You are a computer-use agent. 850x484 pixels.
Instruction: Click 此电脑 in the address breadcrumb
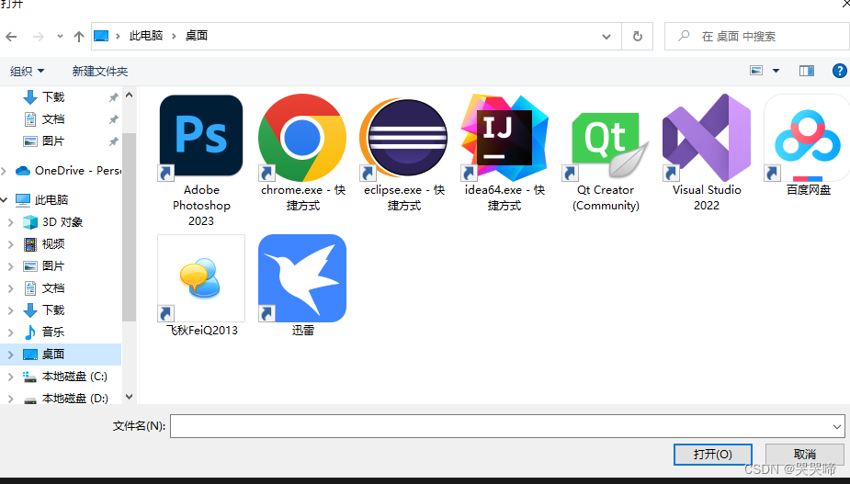coord(146,36)
